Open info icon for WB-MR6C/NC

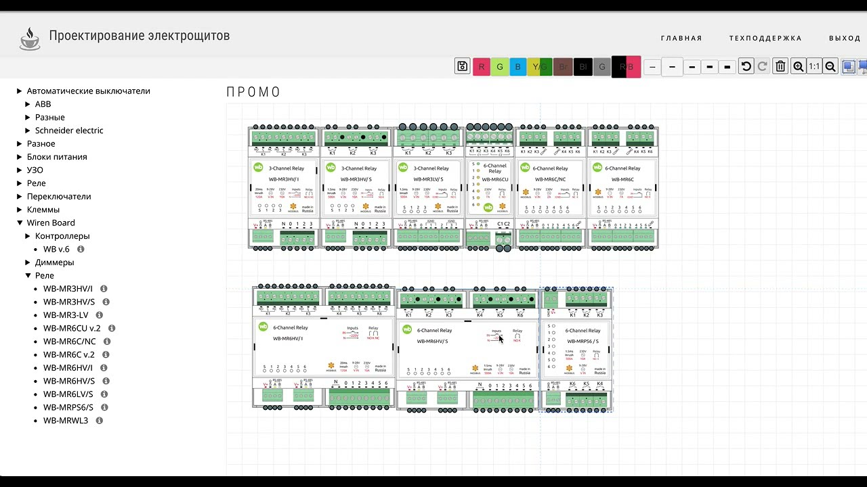pyautogui.click(x=107, y=342)
